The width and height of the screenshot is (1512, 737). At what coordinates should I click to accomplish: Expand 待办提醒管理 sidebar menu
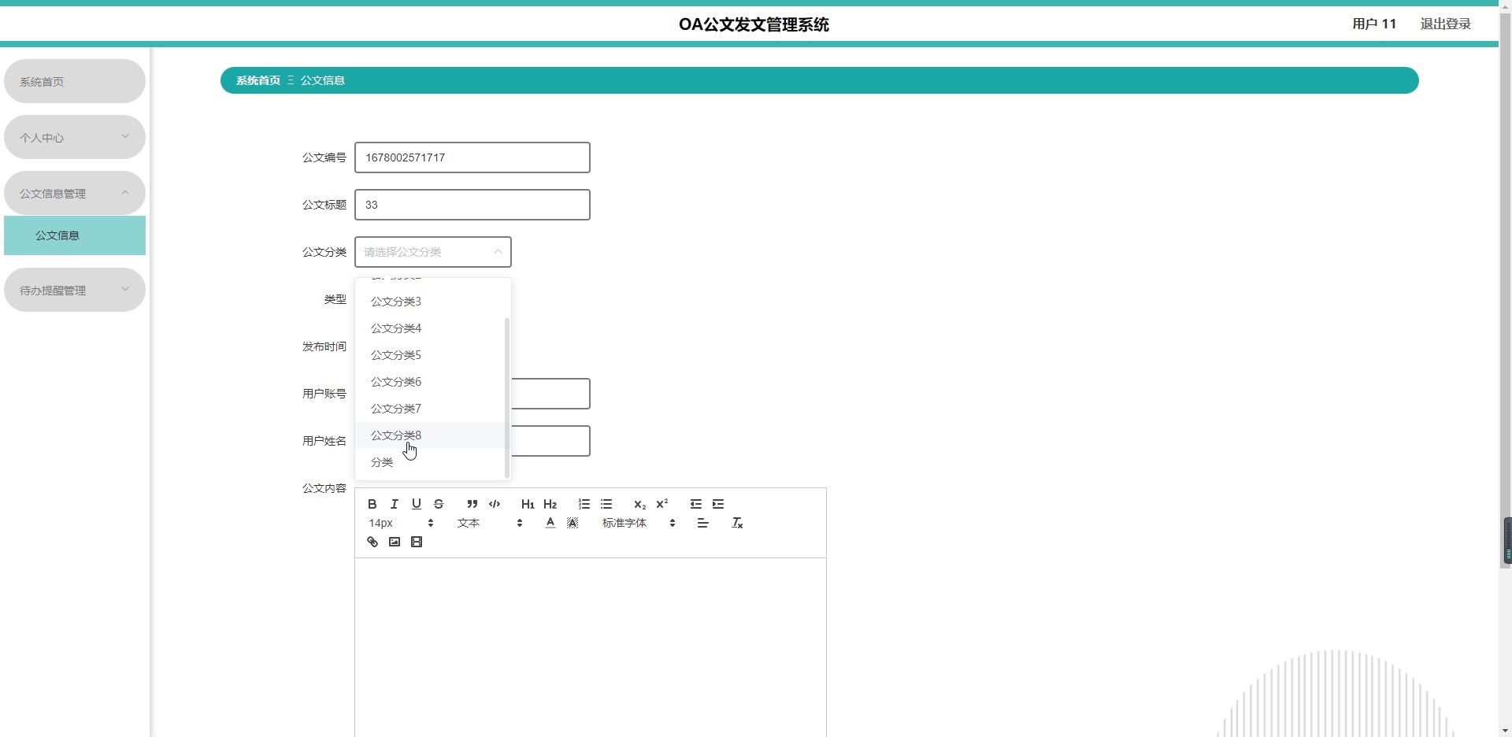(x=75, y=290)
